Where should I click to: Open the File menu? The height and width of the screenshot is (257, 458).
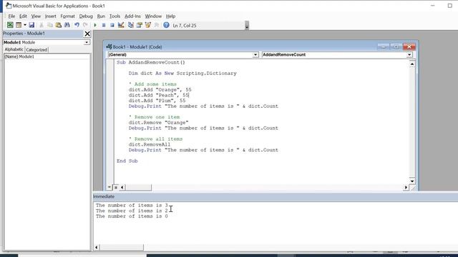[x=11, y=16]
